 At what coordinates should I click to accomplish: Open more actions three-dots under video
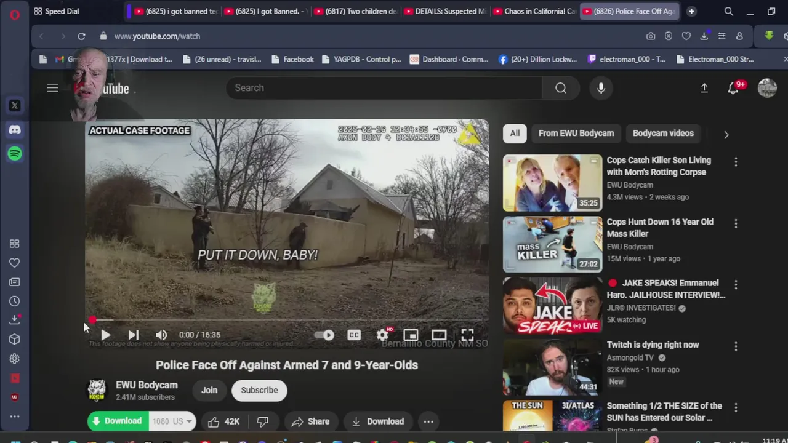[428, 421]
